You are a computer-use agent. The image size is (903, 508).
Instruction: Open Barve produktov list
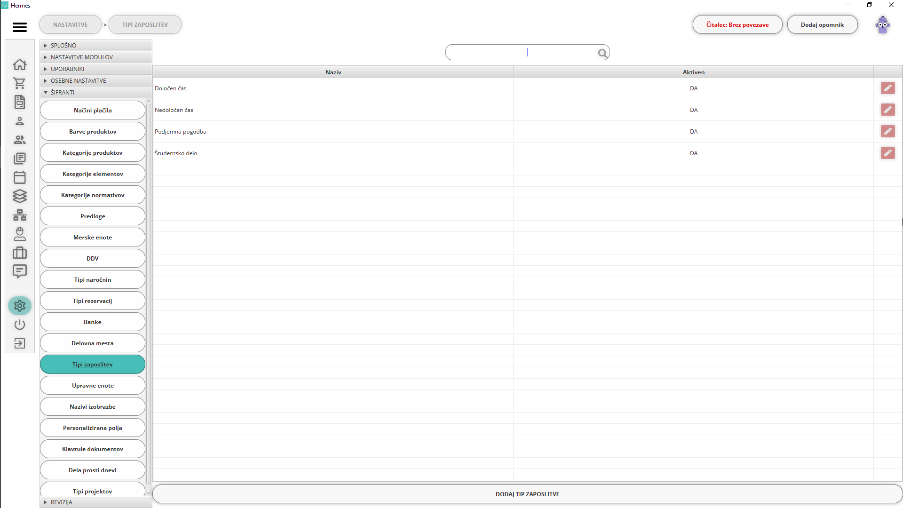click(93, 131)
